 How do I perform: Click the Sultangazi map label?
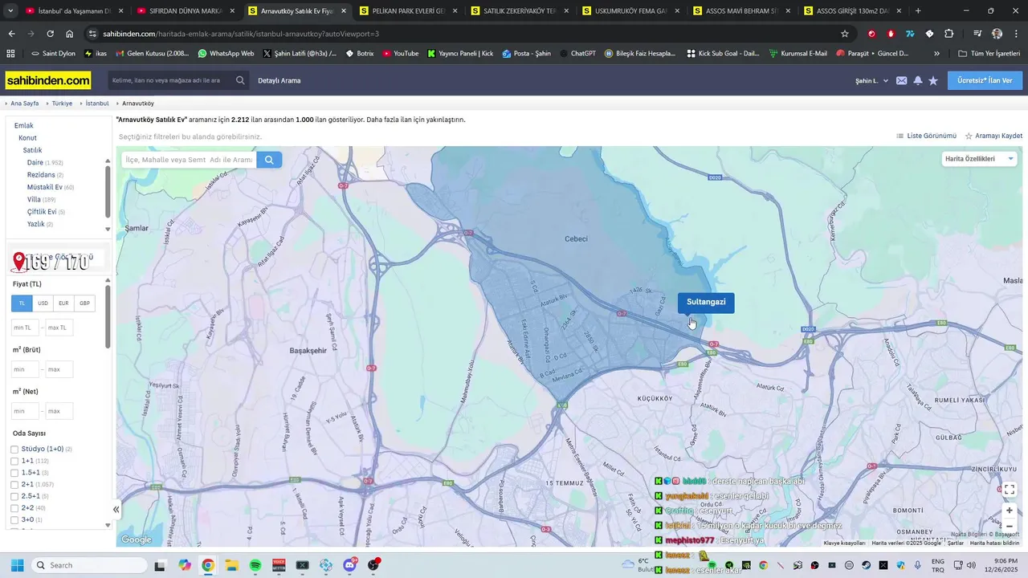706,303
